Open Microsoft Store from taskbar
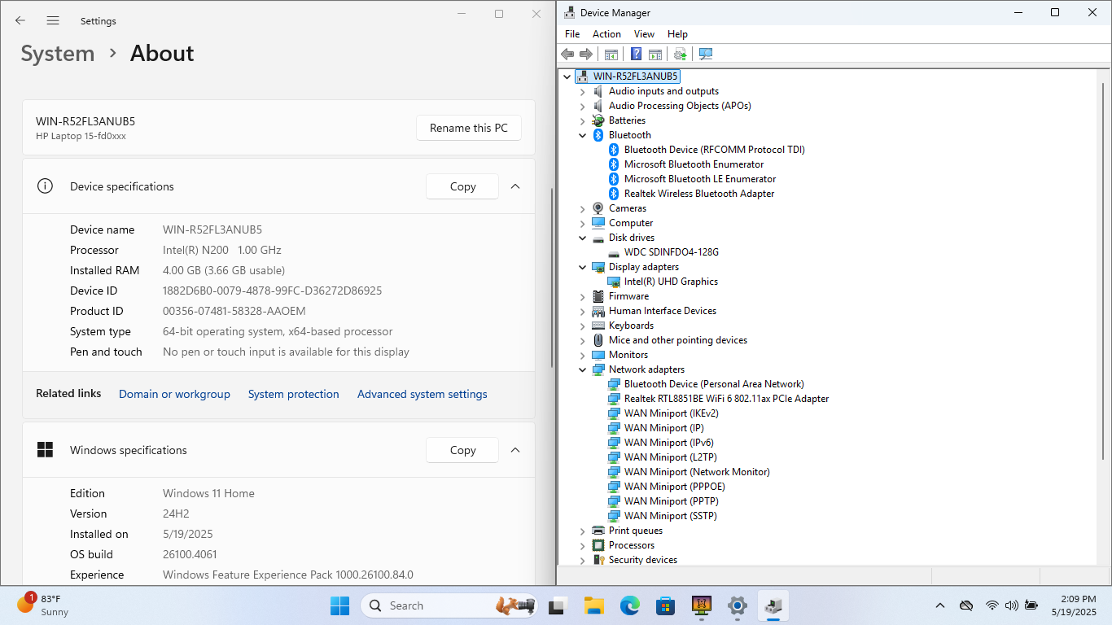1112x625 pixels. click(x=665, y=605)
